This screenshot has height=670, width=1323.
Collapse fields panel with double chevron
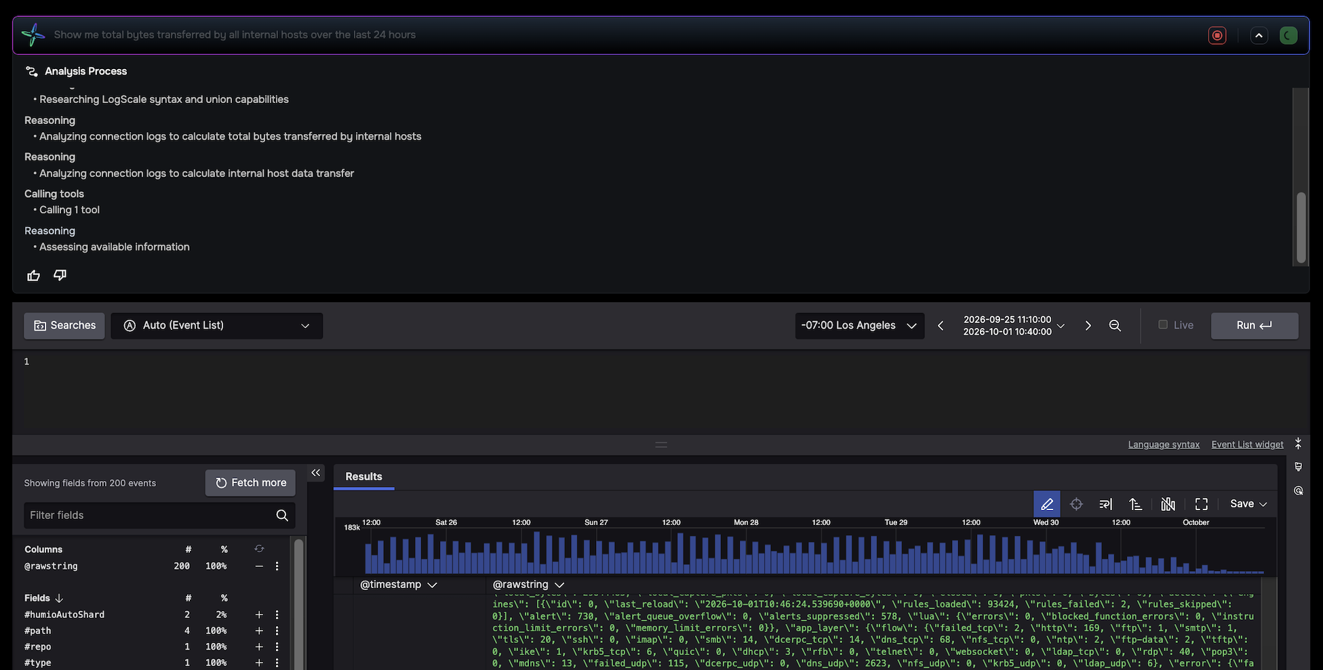pyautogui.click(x=315, y=473)
